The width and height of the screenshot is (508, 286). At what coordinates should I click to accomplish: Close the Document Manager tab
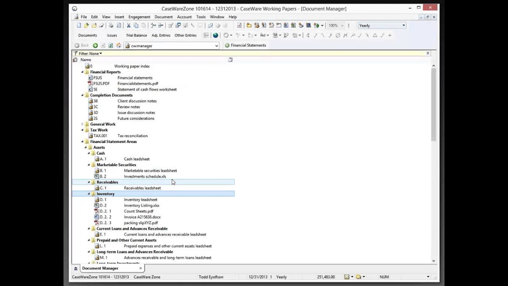[140, 269]
